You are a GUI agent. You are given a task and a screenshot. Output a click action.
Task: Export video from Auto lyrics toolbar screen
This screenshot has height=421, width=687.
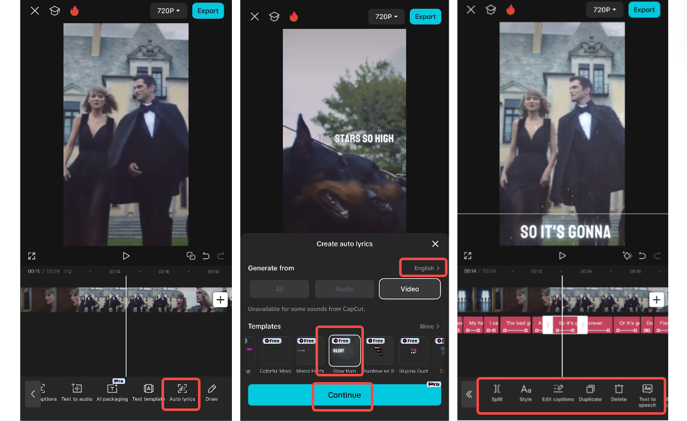click(x=207, y=11)
